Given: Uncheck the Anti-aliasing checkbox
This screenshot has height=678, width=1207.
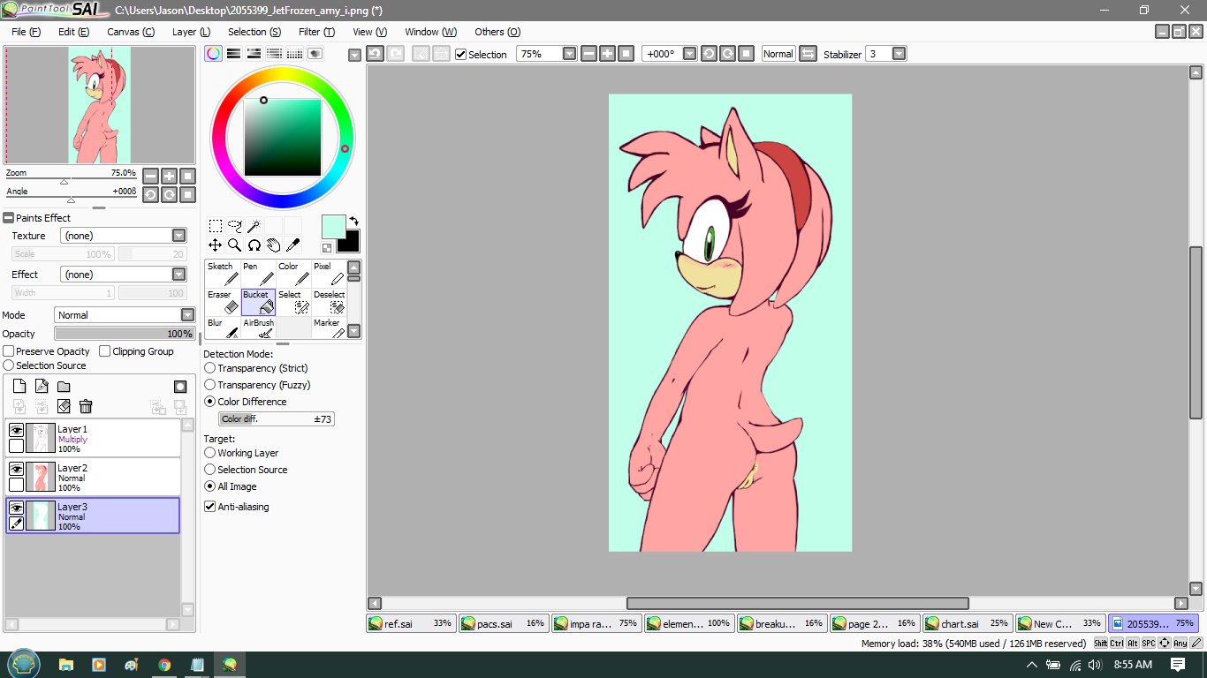Looking at the screenshot, I should click(210, 507).
